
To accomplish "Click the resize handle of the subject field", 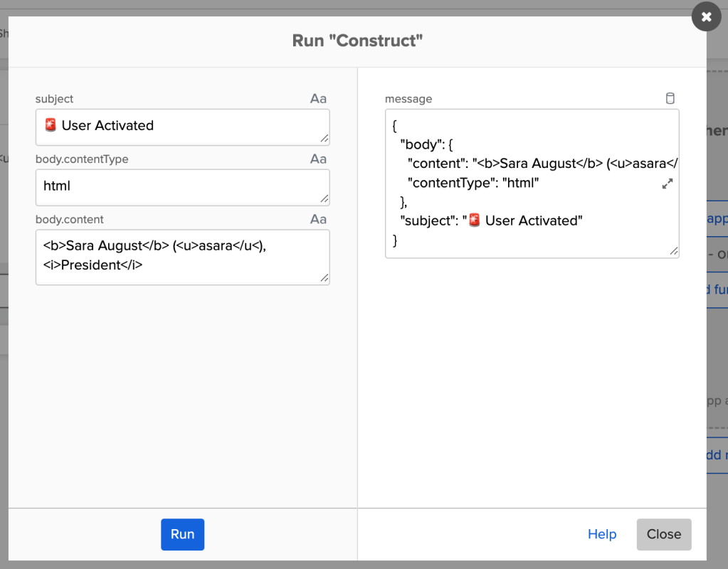I will [325, 139].
